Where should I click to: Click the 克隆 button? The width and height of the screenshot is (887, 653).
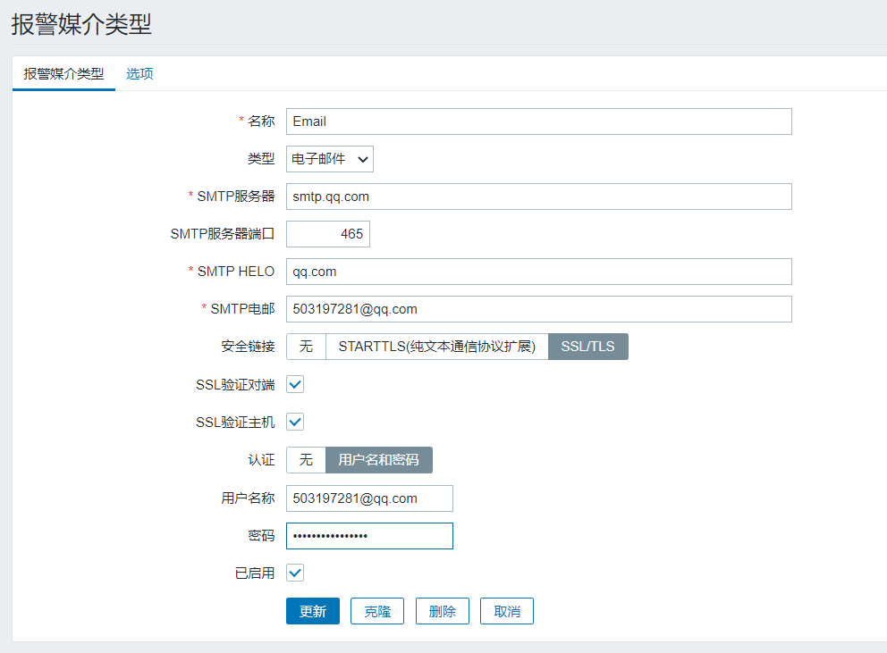coord(377,611)
